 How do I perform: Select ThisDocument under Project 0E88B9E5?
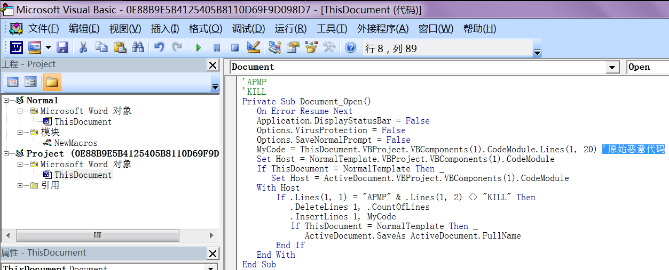pyautogui.click(x=83, y=175)
